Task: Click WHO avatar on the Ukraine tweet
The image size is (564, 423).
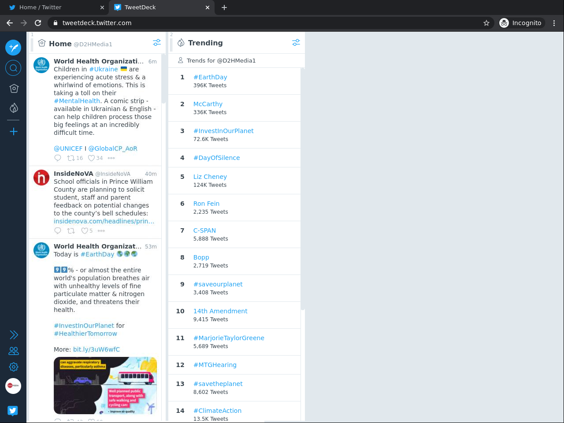Action: click(x=41, y=65)
